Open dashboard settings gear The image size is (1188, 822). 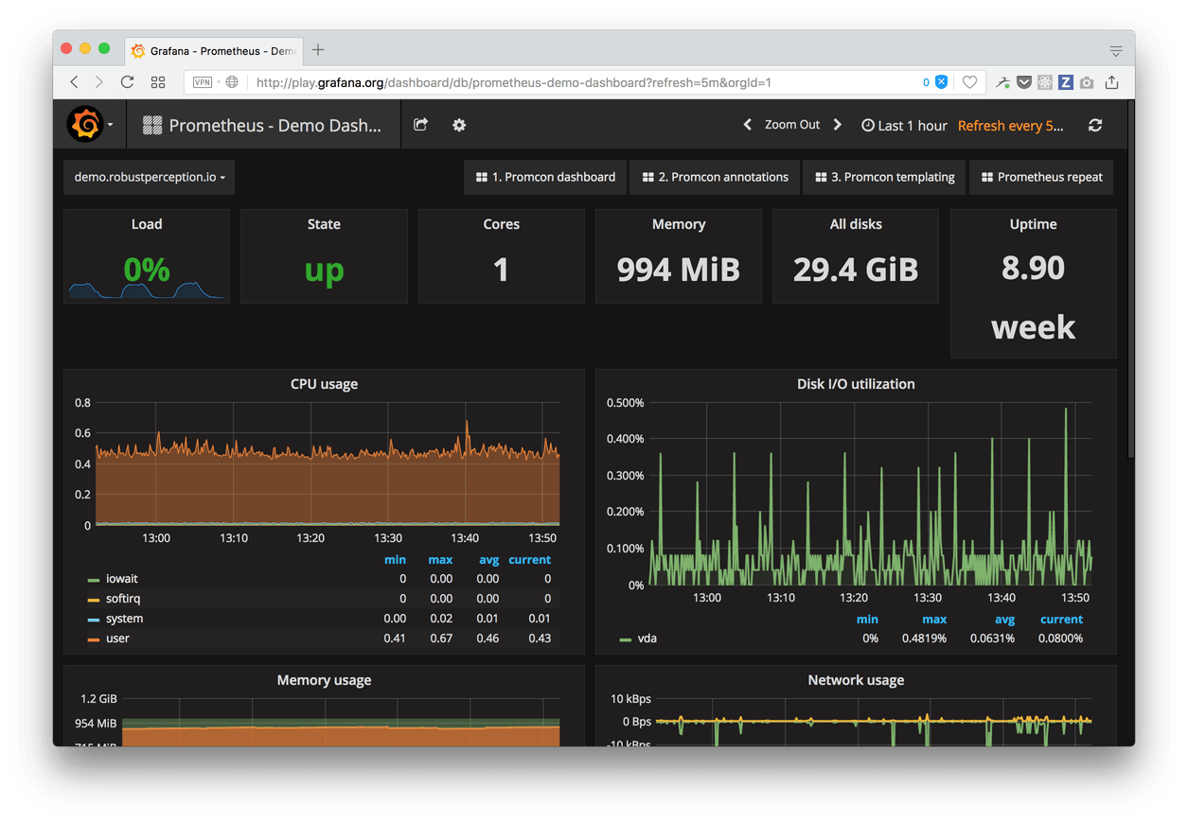(x=458, y=125)
